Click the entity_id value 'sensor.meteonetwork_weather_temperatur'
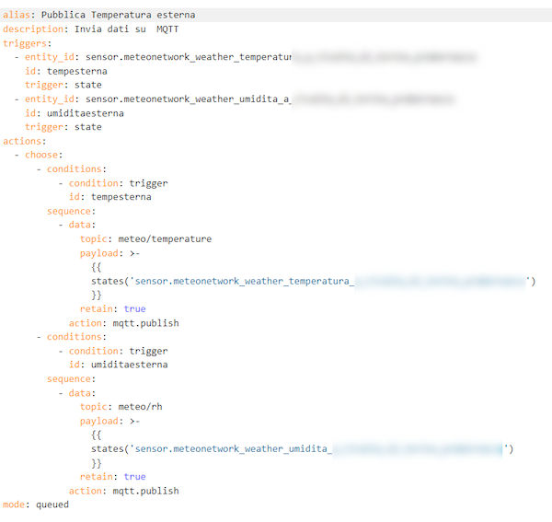Viewport: 552px width, 522px height. [189, 57]
